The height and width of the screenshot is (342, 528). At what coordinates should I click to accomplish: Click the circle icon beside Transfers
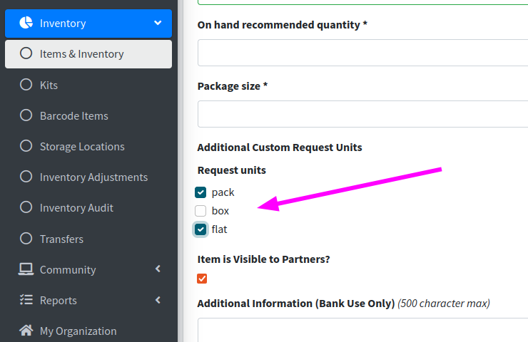coord(26,239)
